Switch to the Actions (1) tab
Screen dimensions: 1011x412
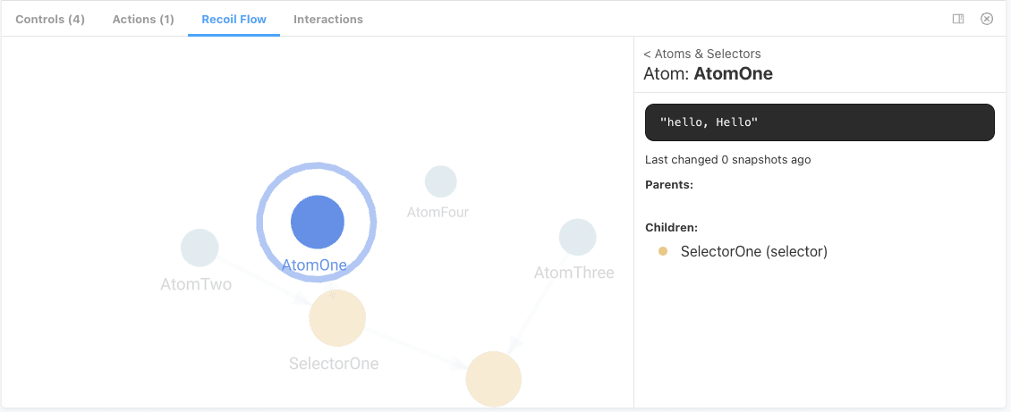pos(143,19)
